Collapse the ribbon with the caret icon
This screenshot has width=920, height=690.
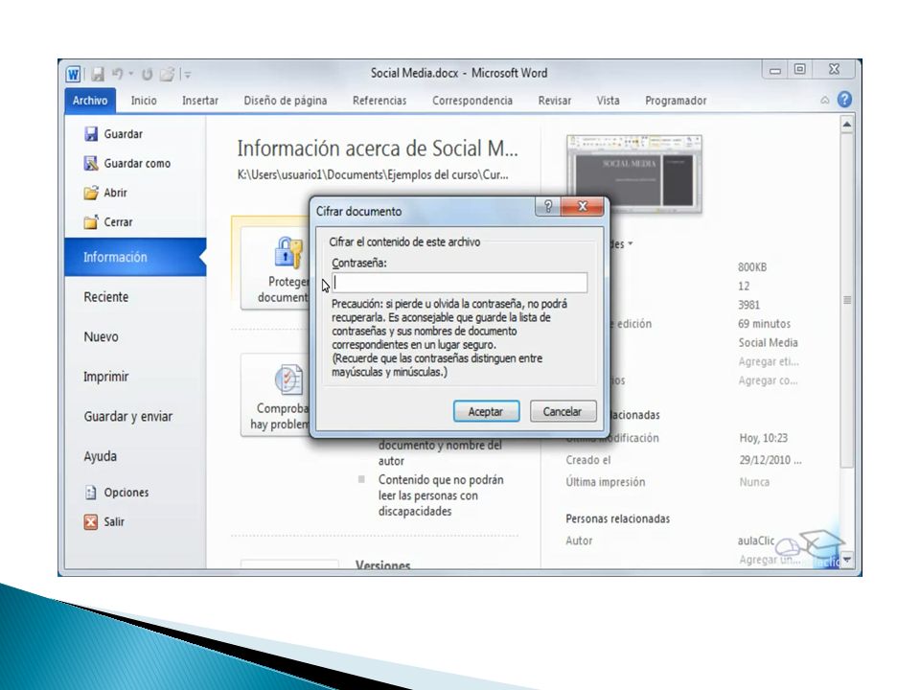point(825,101)
